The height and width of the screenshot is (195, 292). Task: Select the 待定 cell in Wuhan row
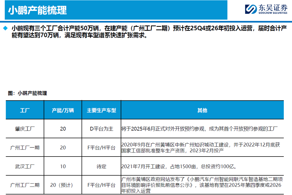pos(101,166)
